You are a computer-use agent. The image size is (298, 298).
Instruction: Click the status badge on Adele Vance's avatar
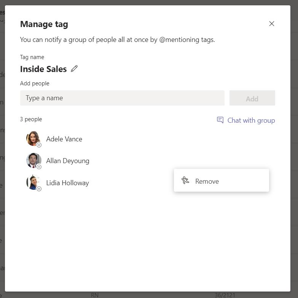(x=39, y=145)
